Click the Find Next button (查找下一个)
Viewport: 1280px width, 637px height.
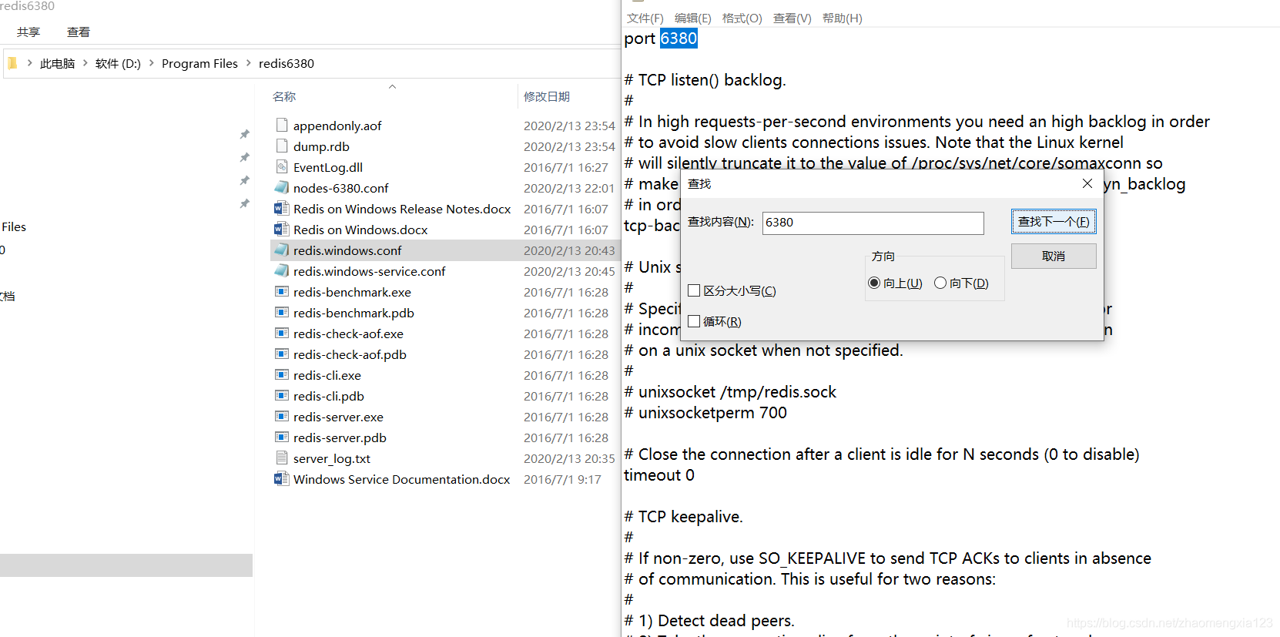click(1054, 222)
